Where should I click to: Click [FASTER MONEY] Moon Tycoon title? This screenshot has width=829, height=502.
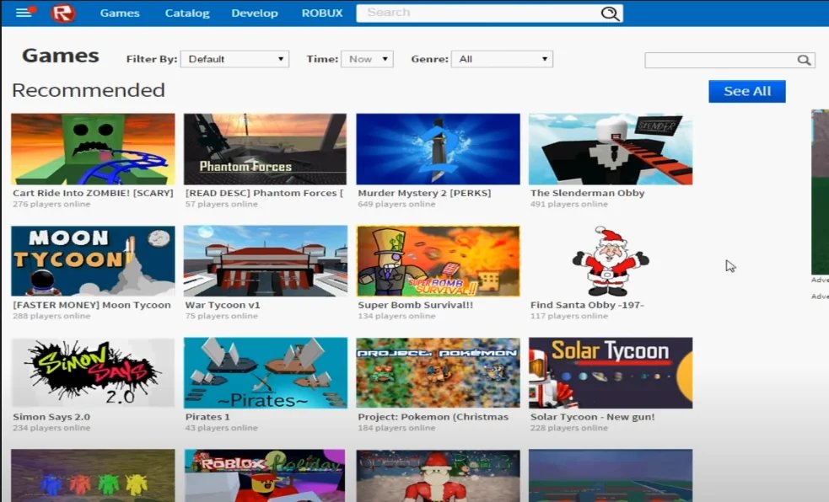(92, 305)
